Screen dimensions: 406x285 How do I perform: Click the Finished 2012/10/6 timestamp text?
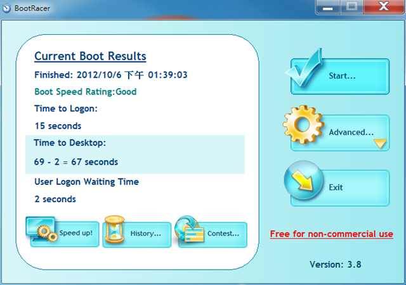pyautogui.click(x=111, y=75)
